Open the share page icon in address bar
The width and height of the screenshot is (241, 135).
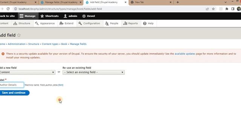pyautogui.click(x=207, y=9)
